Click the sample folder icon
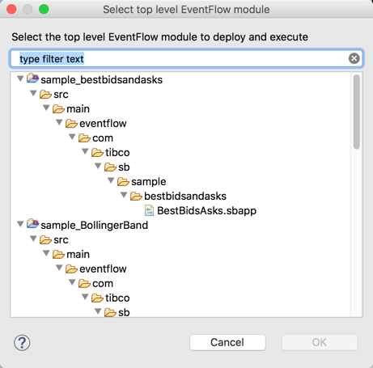 point(123,182)
